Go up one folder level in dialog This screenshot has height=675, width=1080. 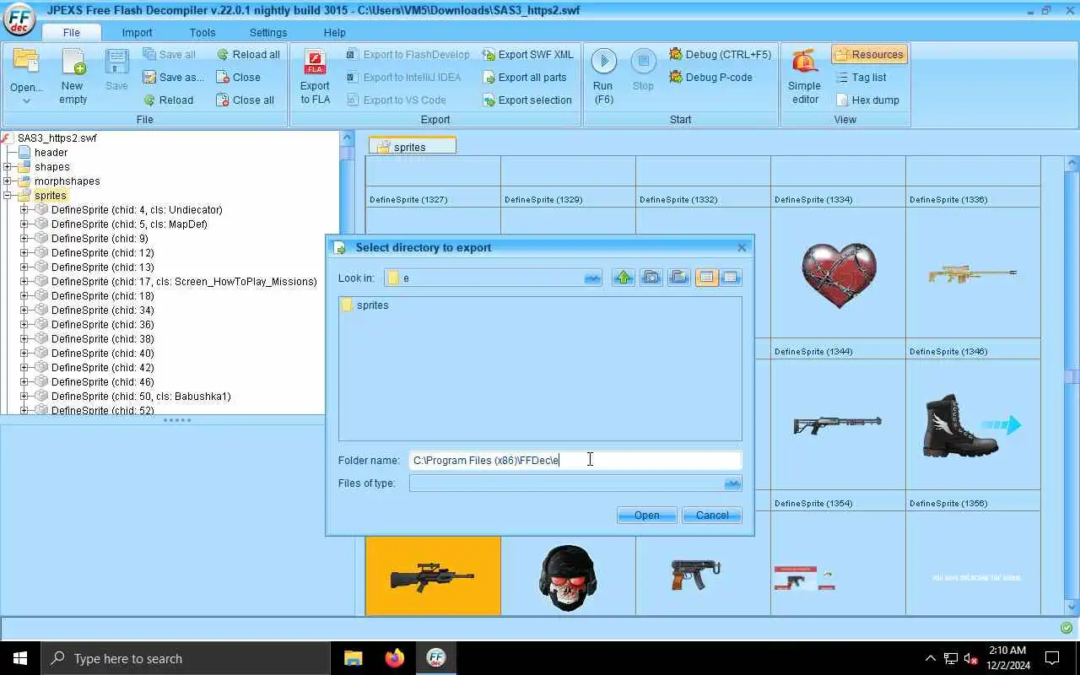(624, 278)
